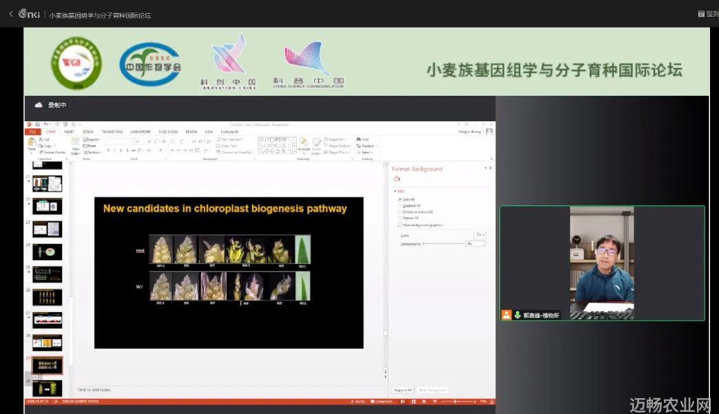Open Reading View from status bar
719x414 pixels.
[424, 402]
